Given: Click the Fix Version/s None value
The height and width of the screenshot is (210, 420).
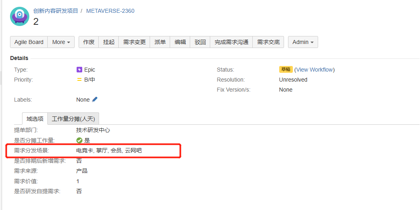Looking at the screenshot, I should tap(286, 90).
